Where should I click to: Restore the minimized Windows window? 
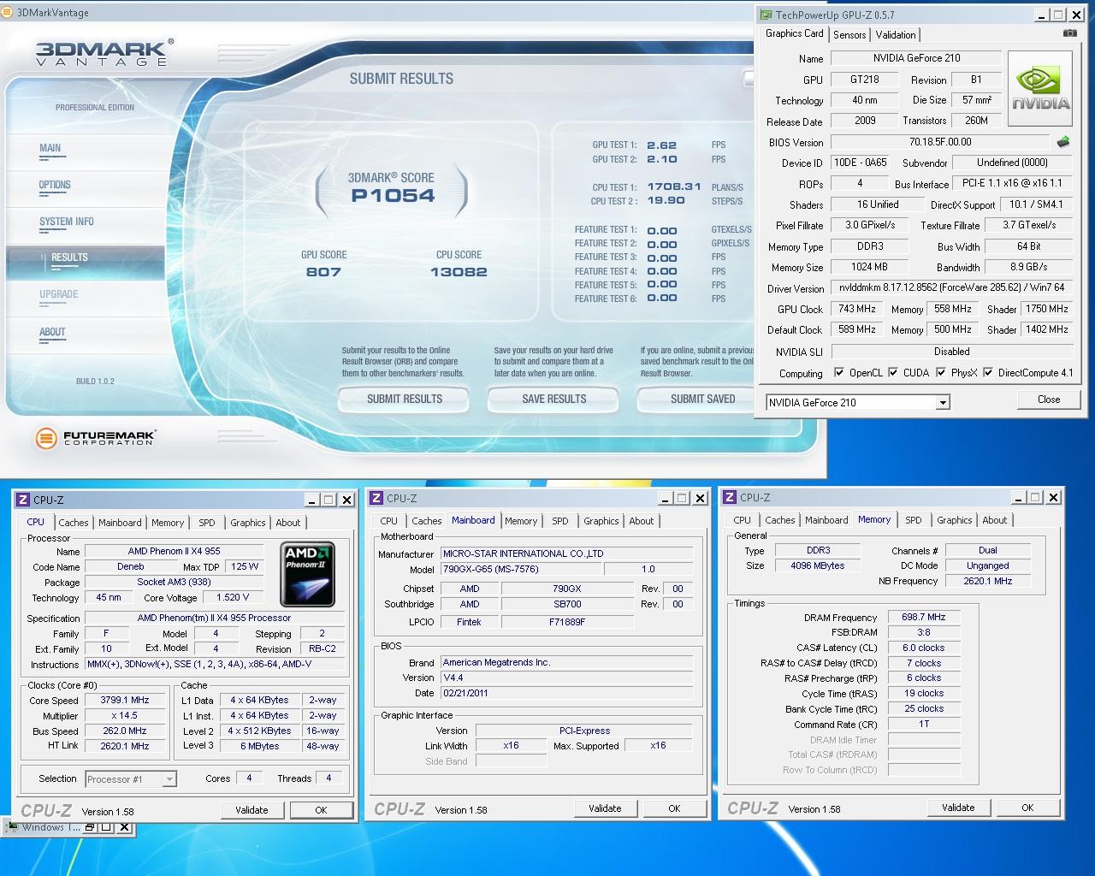pyautogui.click(x=89, y=827)
